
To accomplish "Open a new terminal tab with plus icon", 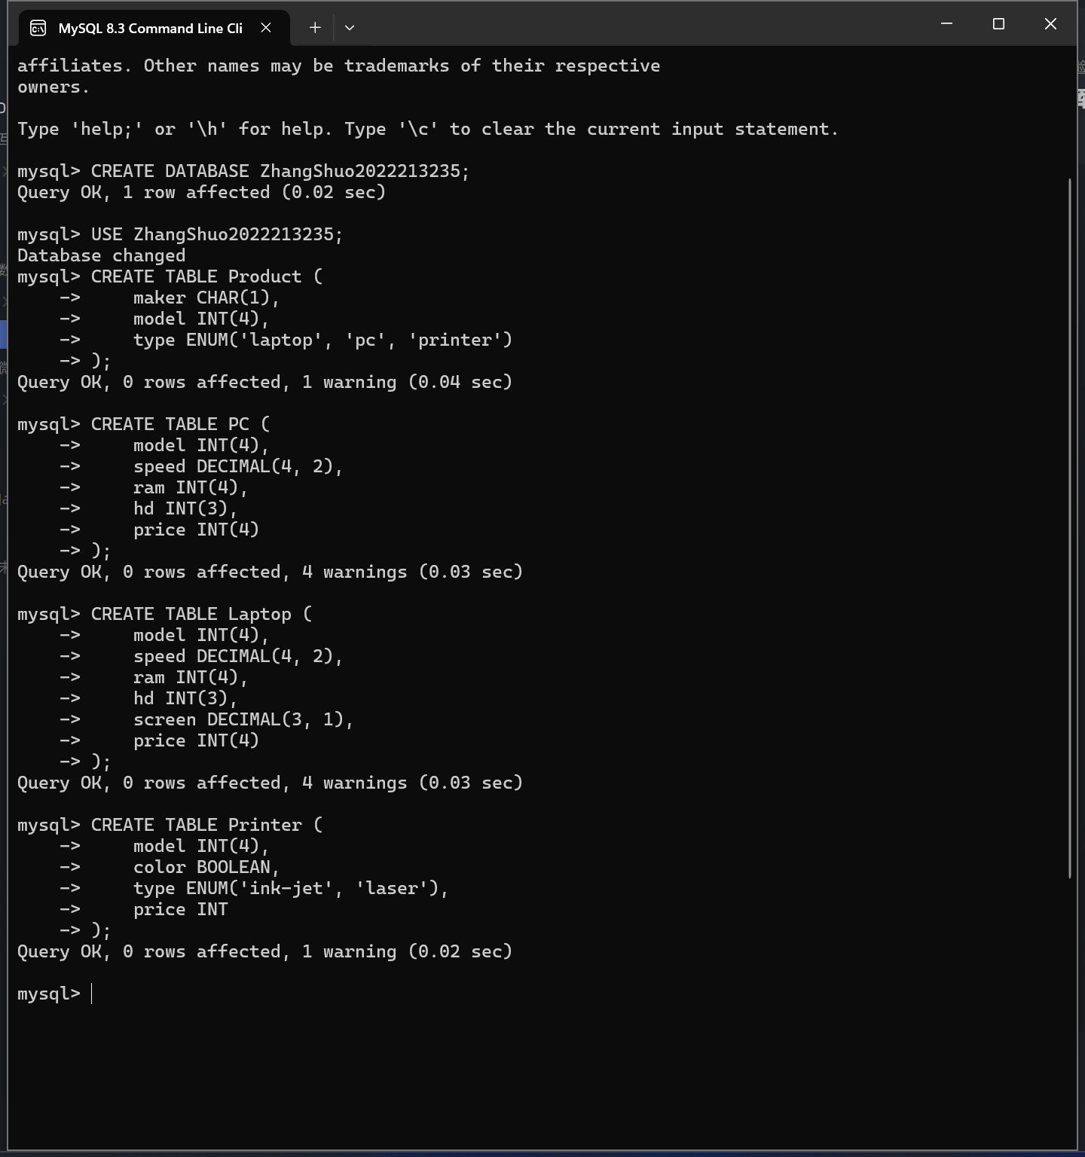I will coord(315,28).
